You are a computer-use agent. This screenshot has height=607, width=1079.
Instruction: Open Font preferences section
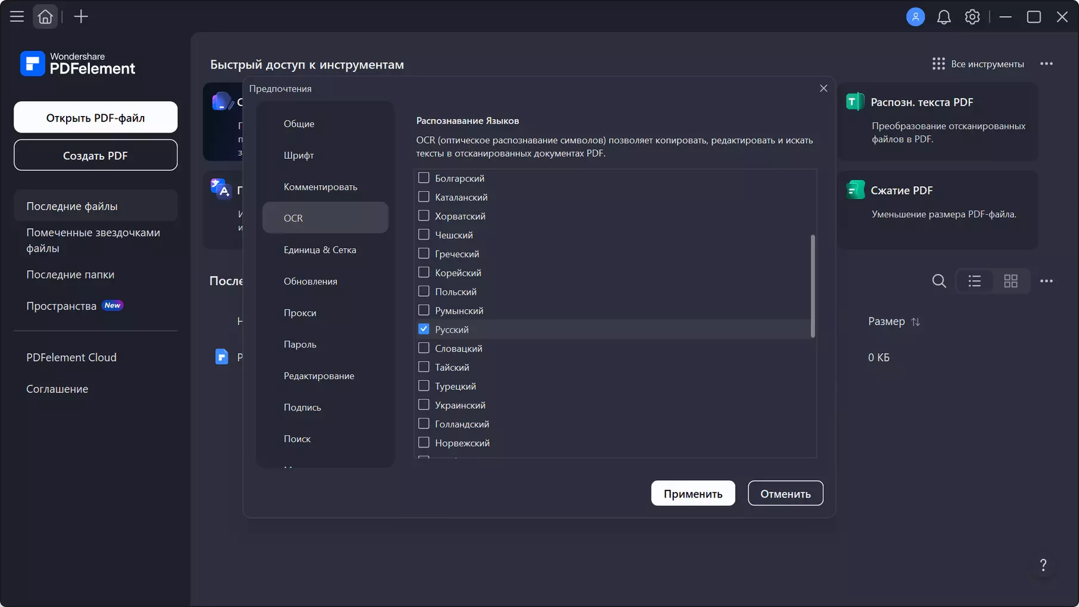click(x=325, y=155)
